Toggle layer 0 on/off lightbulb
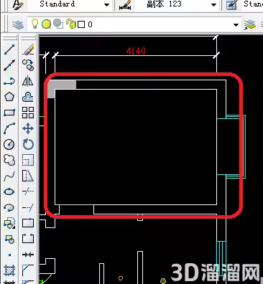Image resolution: width=263 pixels, height=284 pixels. pyautogui.click(x=35, y=24)
